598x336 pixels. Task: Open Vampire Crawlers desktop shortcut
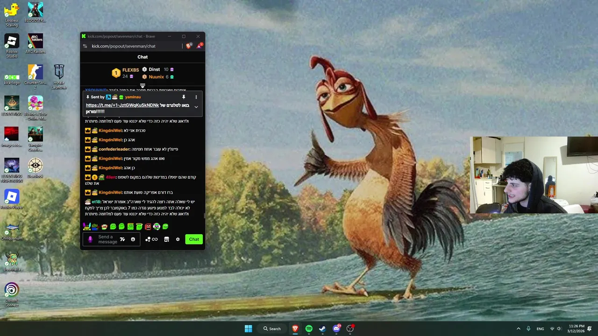[35, 139]
